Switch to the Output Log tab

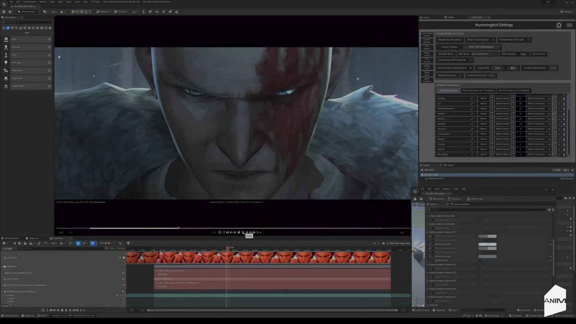pyautogui.click(x=33, y=238)
